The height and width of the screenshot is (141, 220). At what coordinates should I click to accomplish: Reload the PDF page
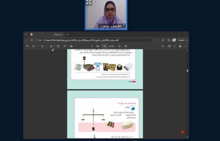pyautogui.click(x=32, y=40)
